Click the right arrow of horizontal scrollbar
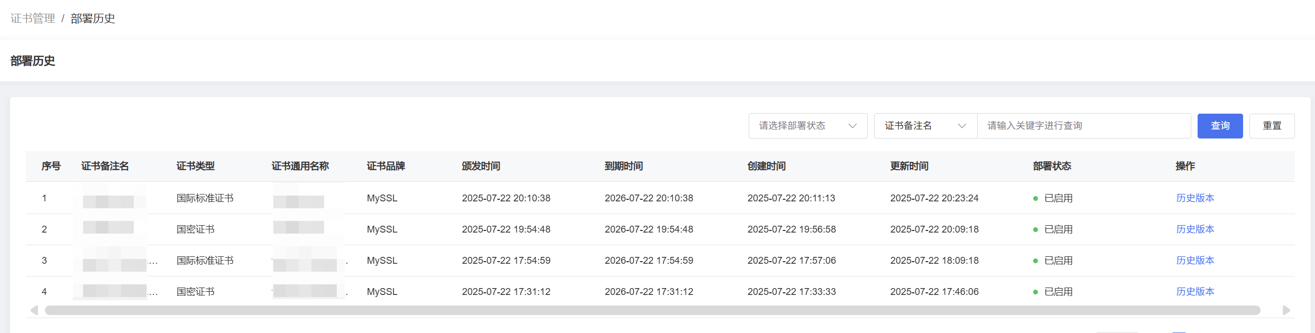 point(1286,310)
